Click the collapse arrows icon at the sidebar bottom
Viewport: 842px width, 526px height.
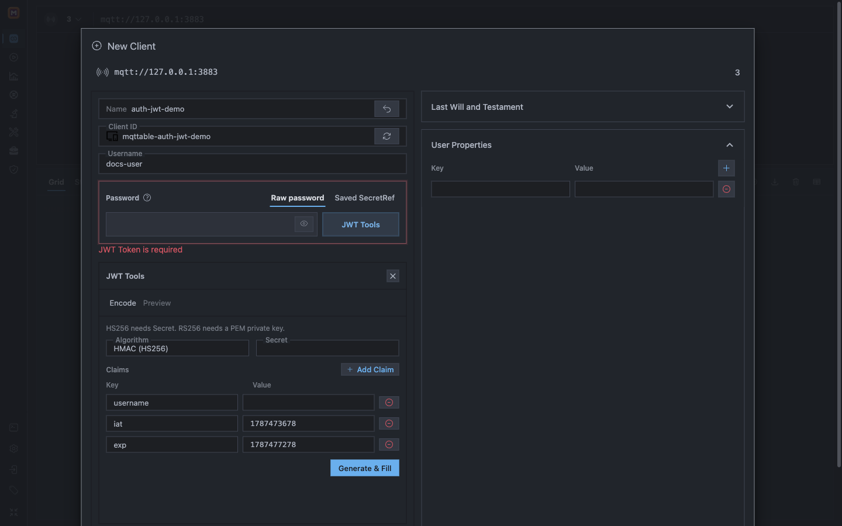click(x=13, y=512)
